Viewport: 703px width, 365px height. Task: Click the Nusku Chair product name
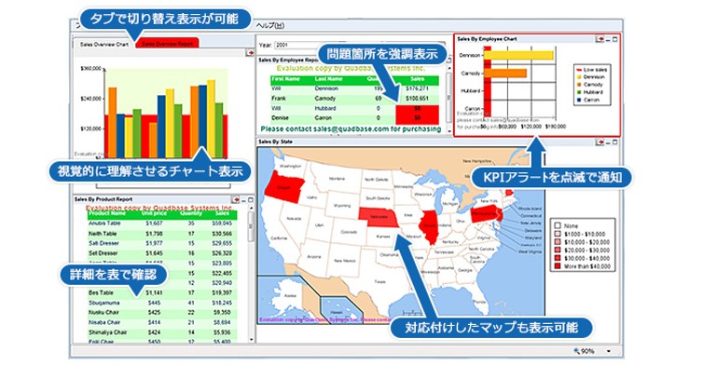point(103,313)
